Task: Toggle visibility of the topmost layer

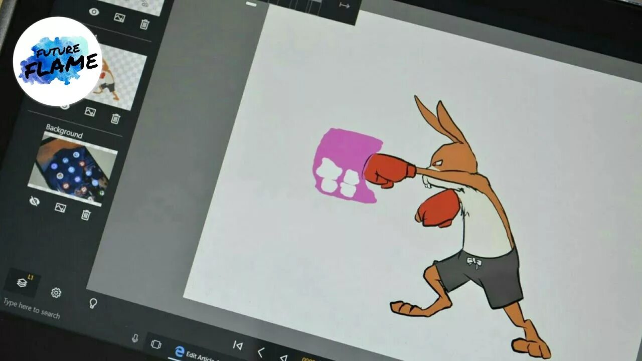Action: pos(93,12)
